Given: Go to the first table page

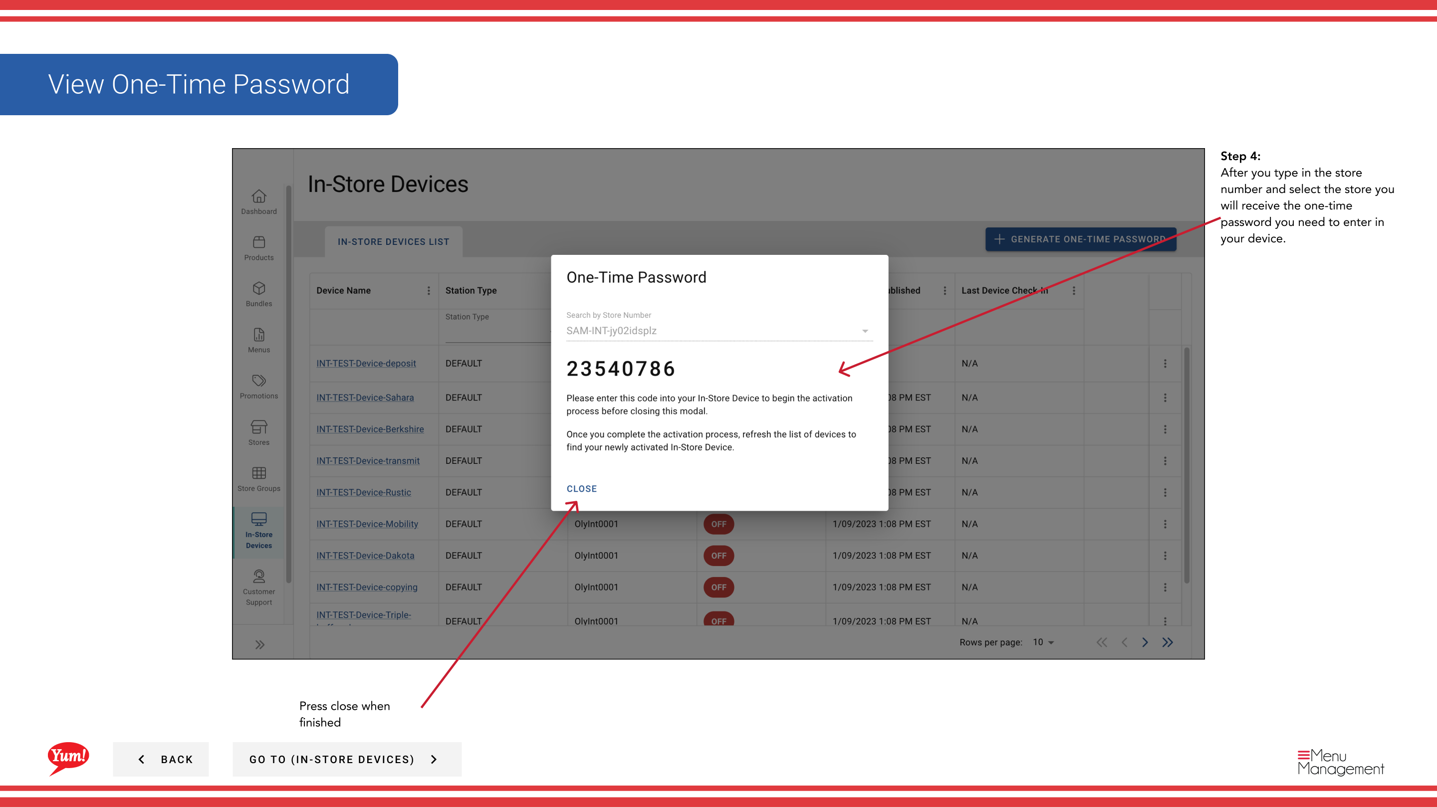Looking at the screenshot, I should click(1102, 642).
